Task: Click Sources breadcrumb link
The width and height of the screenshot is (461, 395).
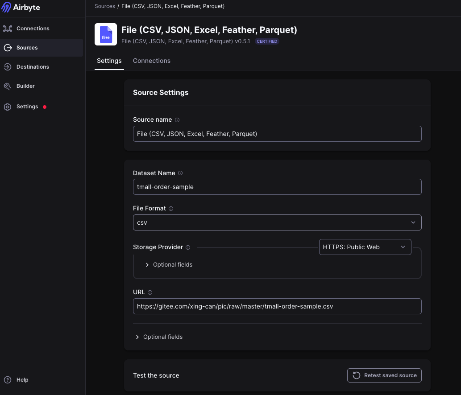Action: 105,6
